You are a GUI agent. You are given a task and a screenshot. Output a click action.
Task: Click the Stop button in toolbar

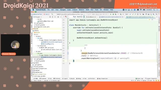click(123, 14)
